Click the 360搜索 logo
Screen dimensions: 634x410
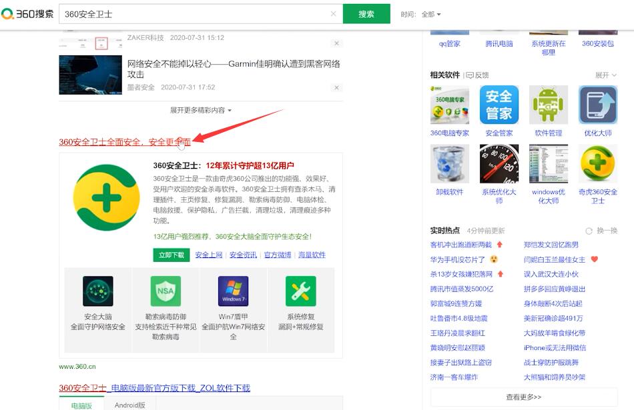27,14
